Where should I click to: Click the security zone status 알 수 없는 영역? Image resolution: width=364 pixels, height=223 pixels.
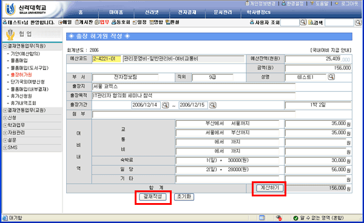point(318,218)
